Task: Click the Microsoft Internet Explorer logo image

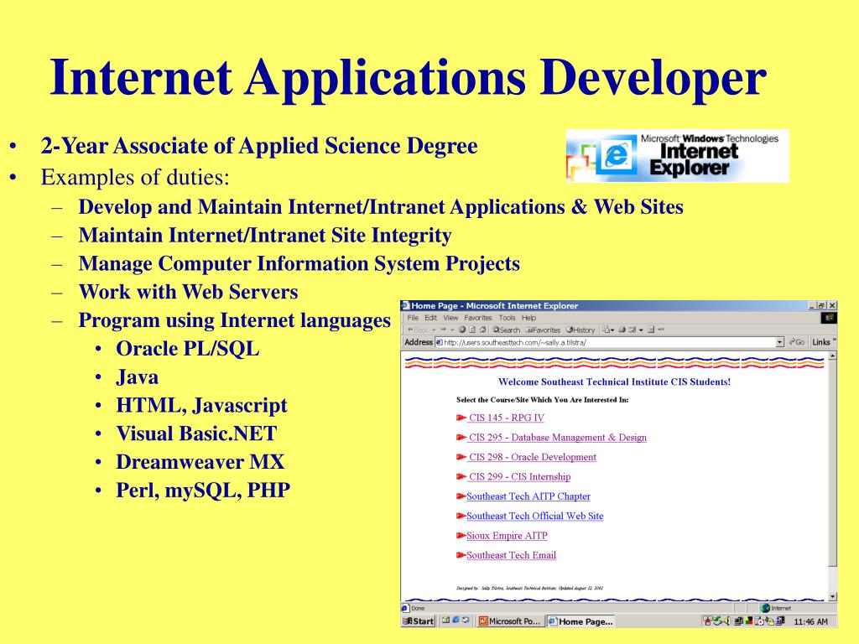Action: pos(677,156)
